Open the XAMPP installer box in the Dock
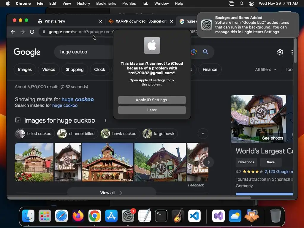This screenshot has width=304, height=228. (x=252, y=216)
